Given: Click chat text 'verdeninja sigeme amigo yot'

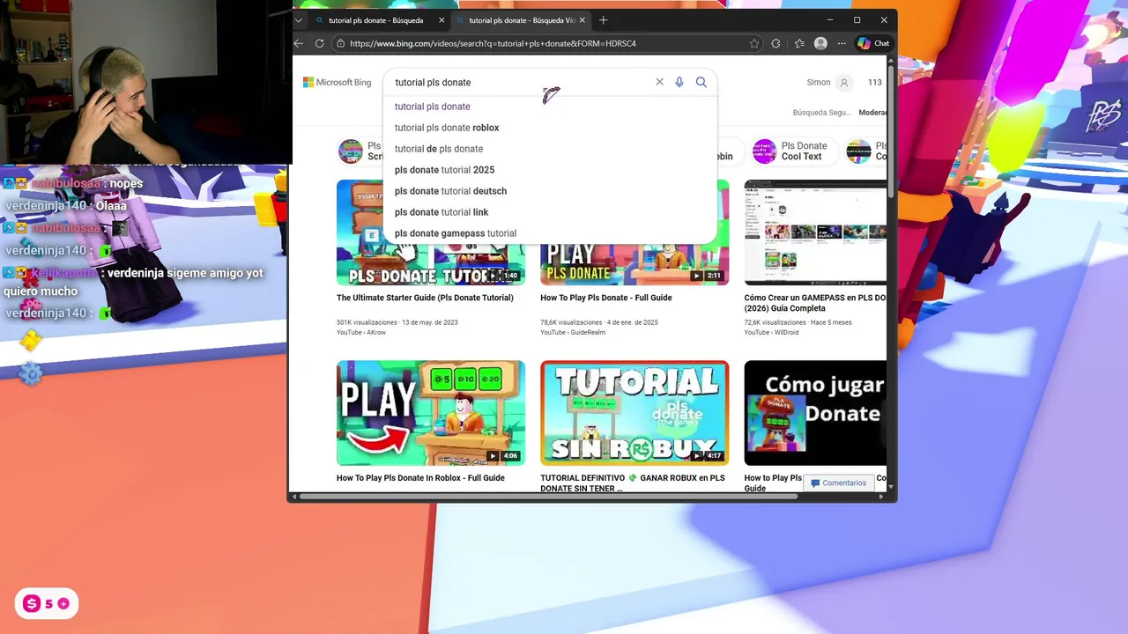Looking at the screenshot, I should [185, 273].
